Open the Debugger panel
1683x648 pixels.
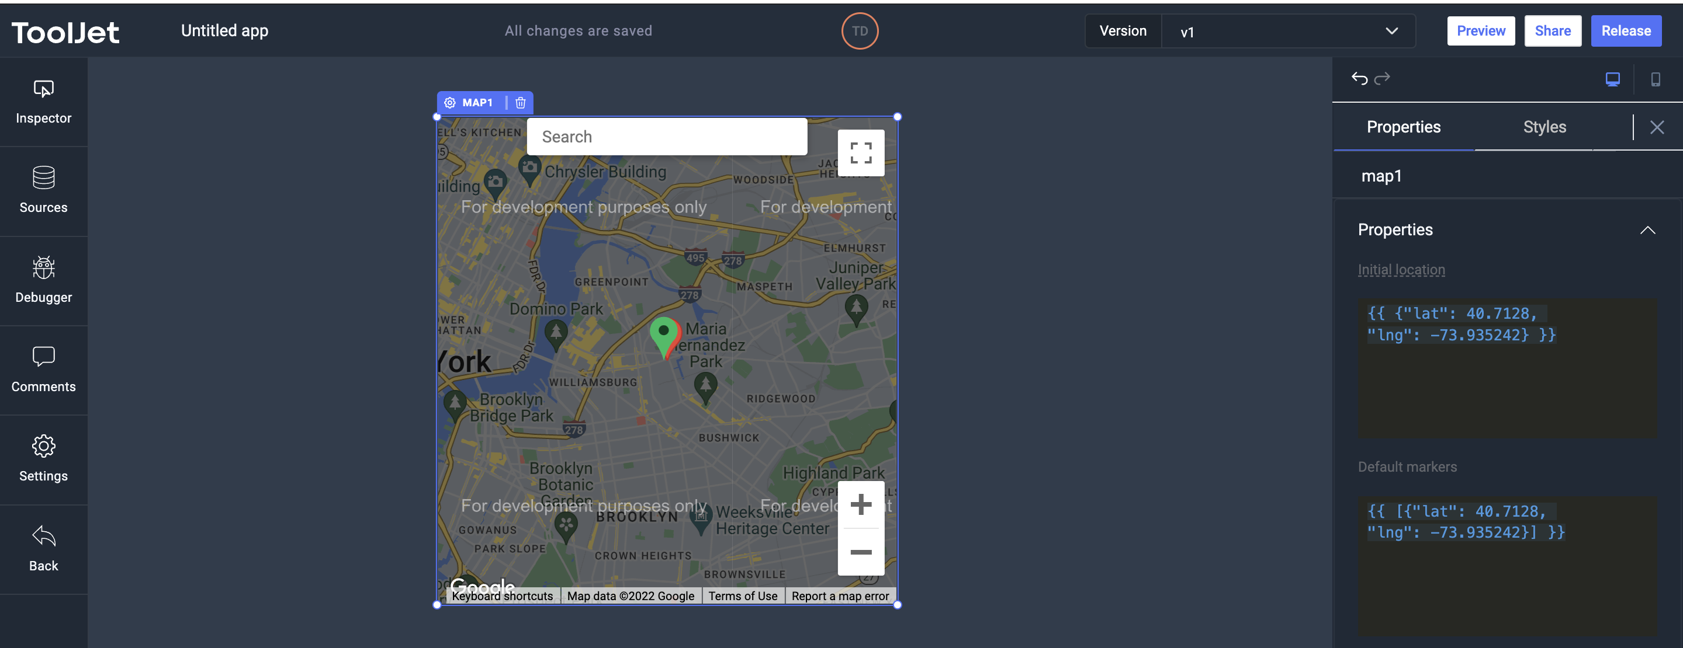43,281
